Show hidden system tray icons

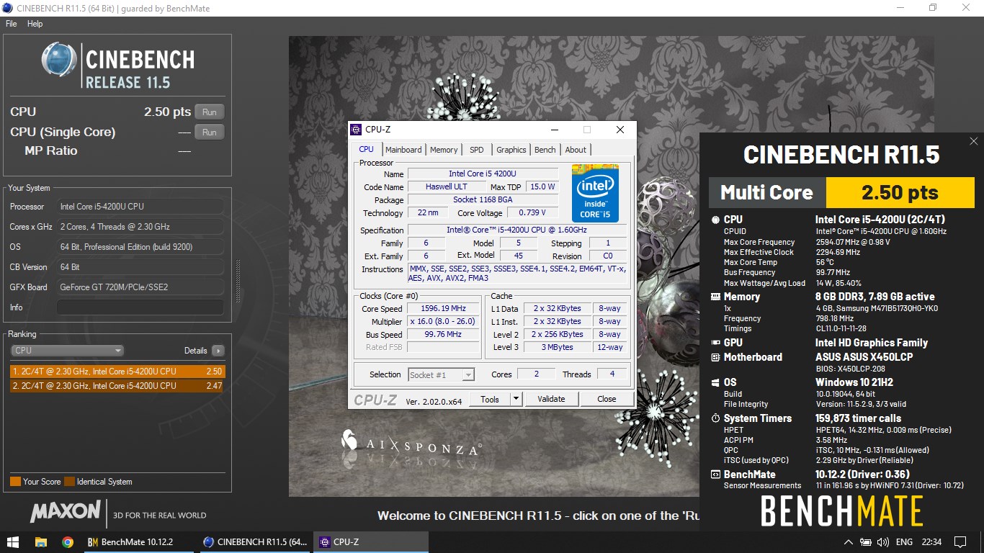pyautogui.click(x=848, y=541)
